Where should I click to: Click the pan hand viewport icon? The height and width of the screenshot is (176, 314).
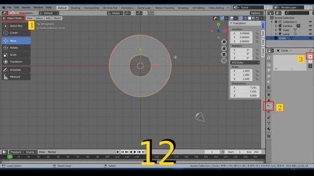click(x=224, y=48)
